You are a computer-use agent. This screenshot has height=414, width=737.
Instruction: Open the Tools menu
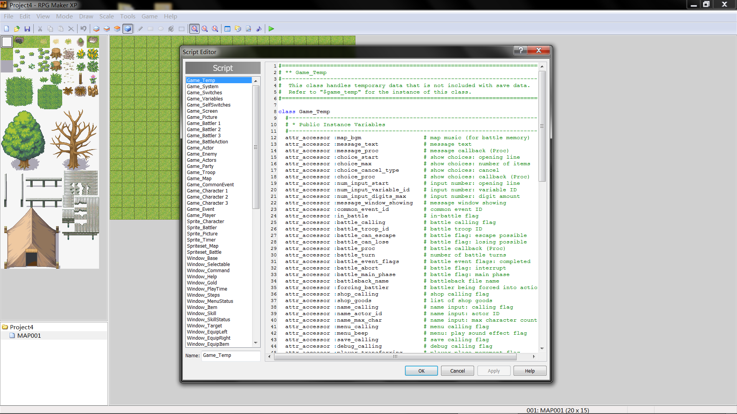tap(127, 16)
